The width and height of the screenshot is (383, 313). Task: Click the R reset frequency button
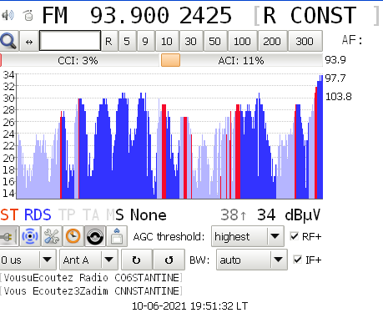[x=108, y=41]
